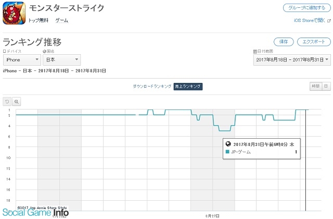Click the calendar icon above date range
The height and width of the screenshot is (219, 333).
point(255,52)
